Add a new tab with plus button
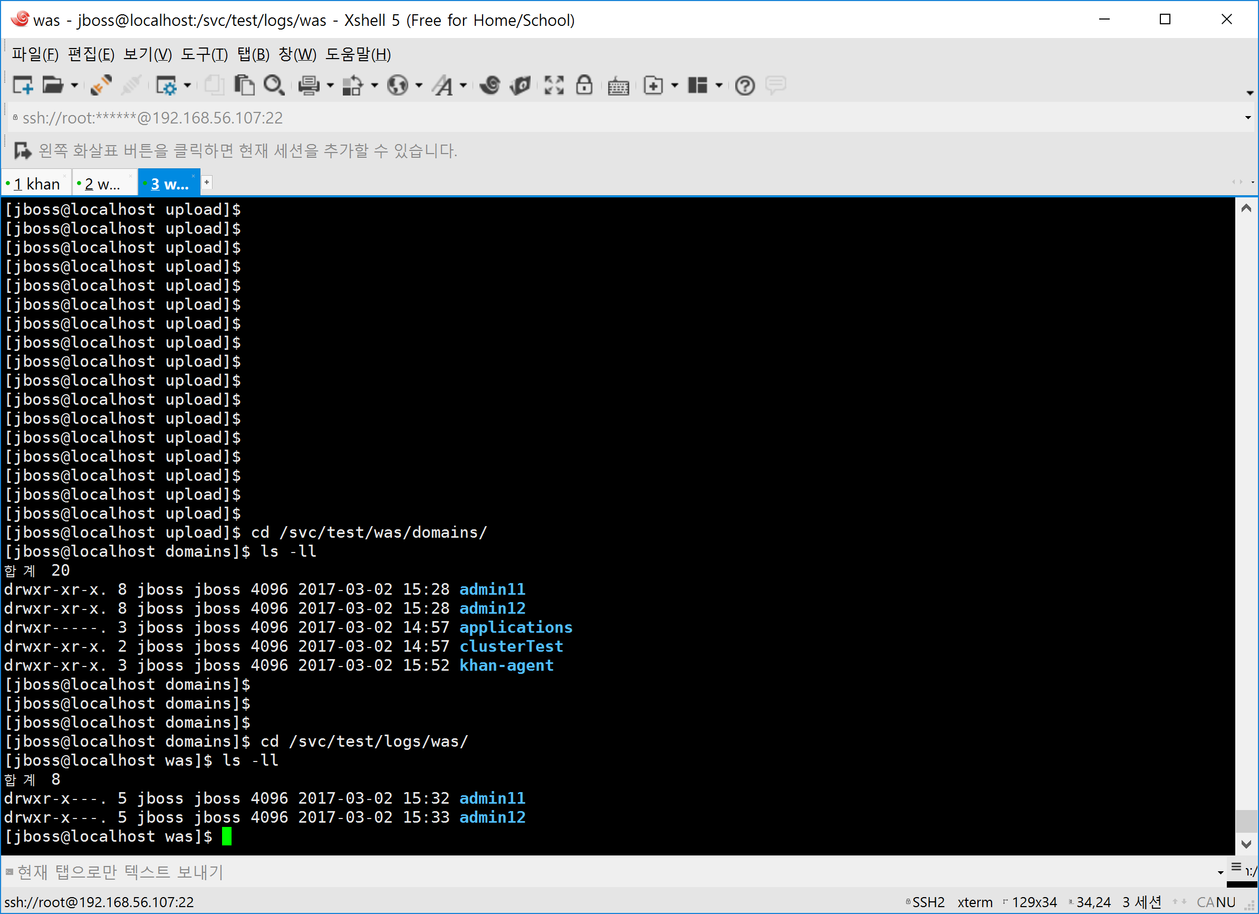1259x914 pixels. [x=207, y=182]
